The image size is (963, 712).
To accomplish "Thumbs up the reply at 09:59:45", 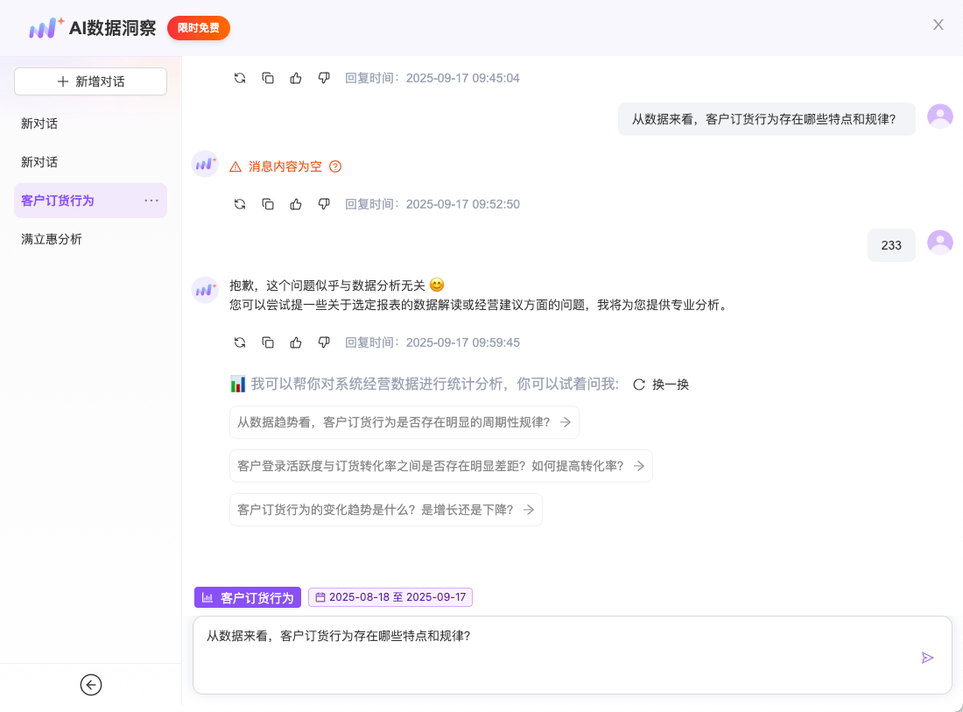I will point(296,342).
